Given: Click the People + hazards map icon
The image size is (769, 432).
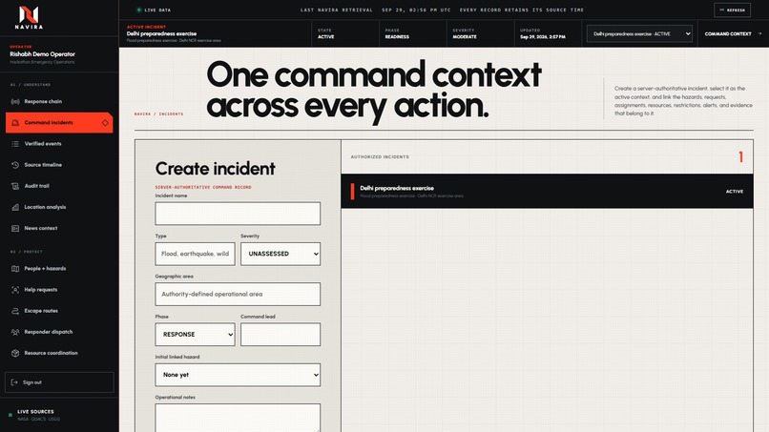Looking at the screenshot, I should coord(15,269).
